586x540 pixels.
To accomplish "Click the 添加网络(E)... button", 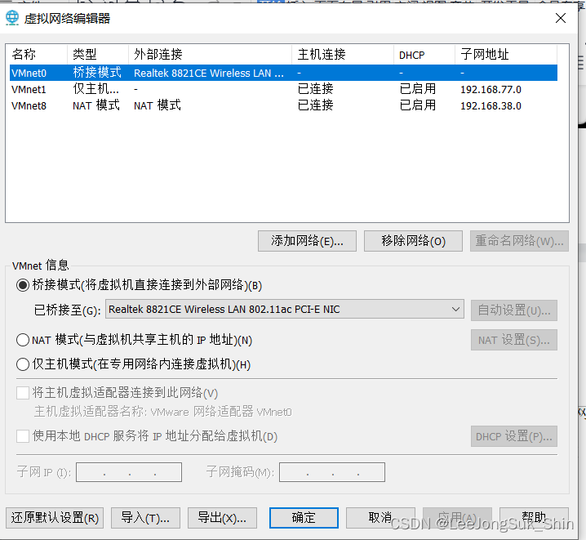I will 307,241.
